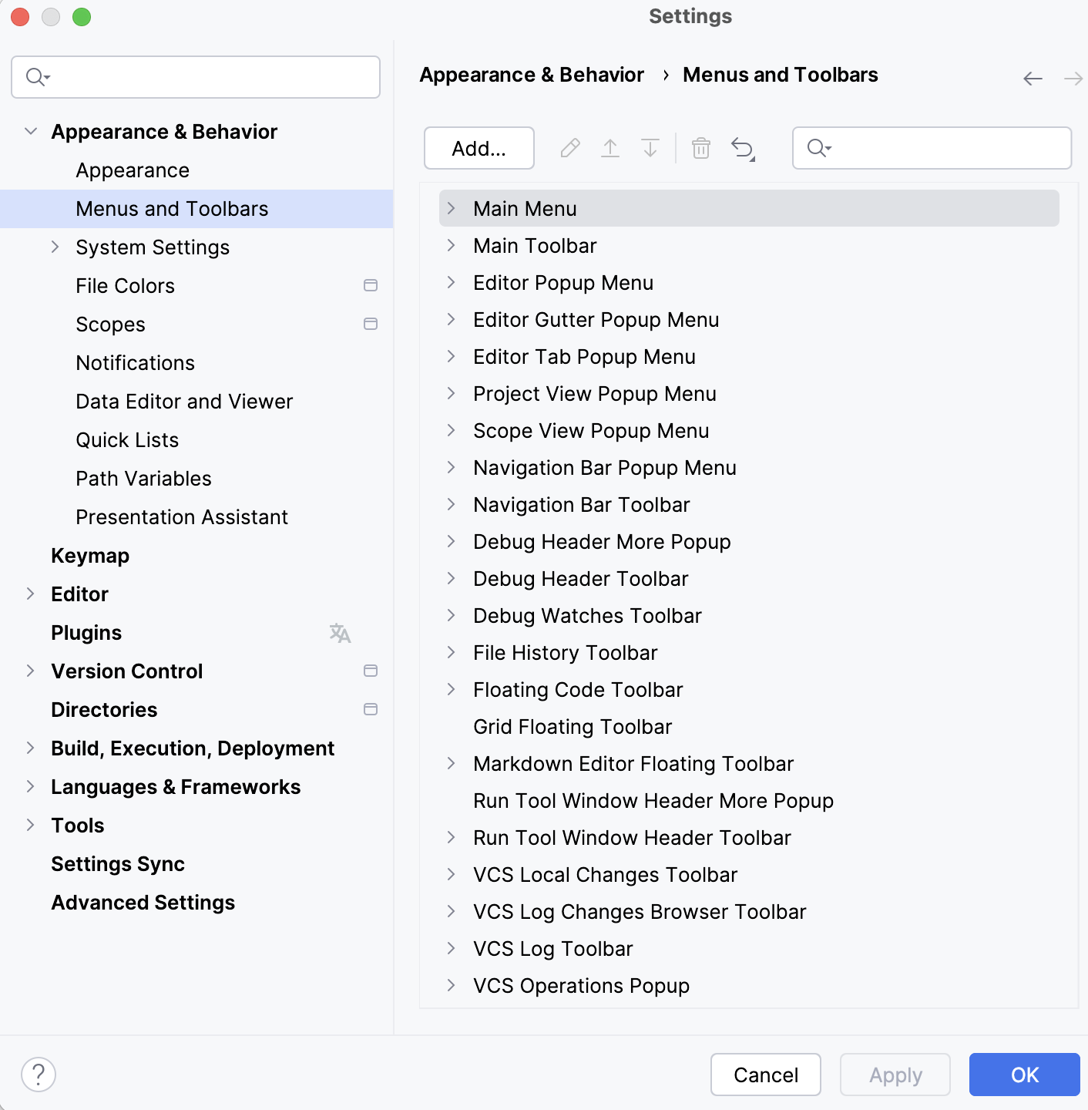1088x1110 pixels.
Task: Click the move down arrow icon
Action: point(650,148)
